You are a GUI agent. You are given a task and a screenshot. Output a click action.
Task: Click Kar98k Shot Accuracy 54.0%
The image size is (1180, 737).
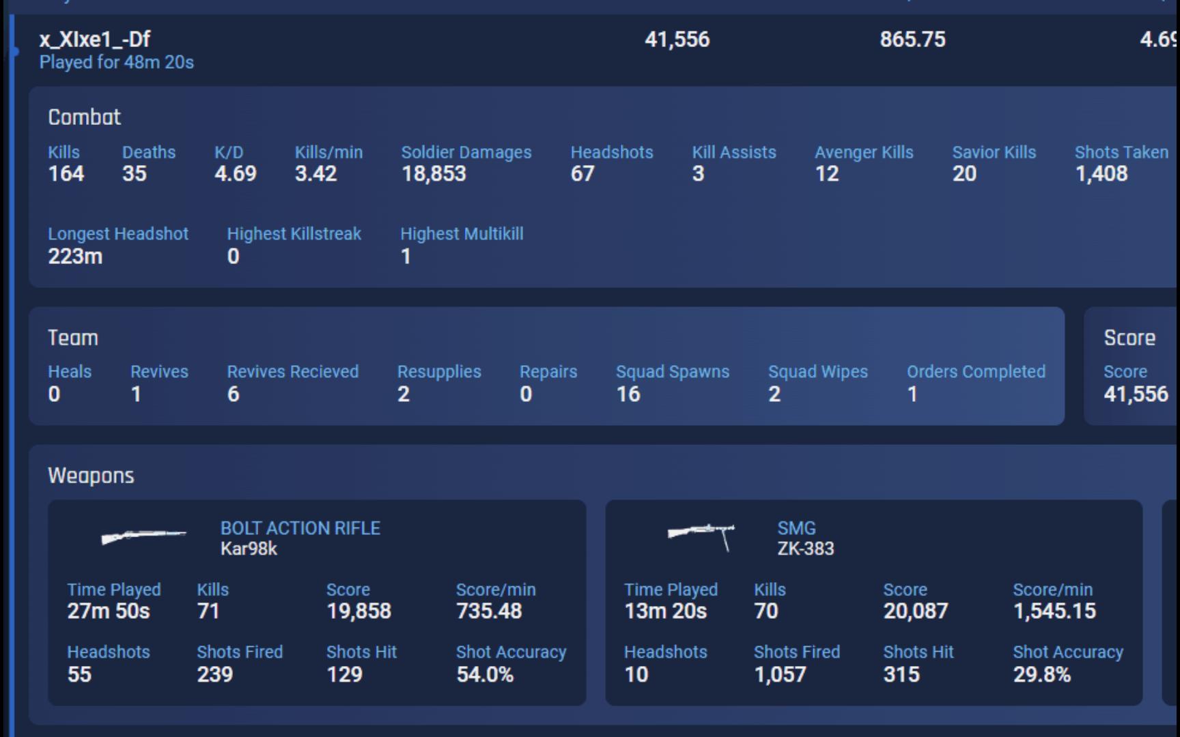pyautogui.click(x=485, y=675)
